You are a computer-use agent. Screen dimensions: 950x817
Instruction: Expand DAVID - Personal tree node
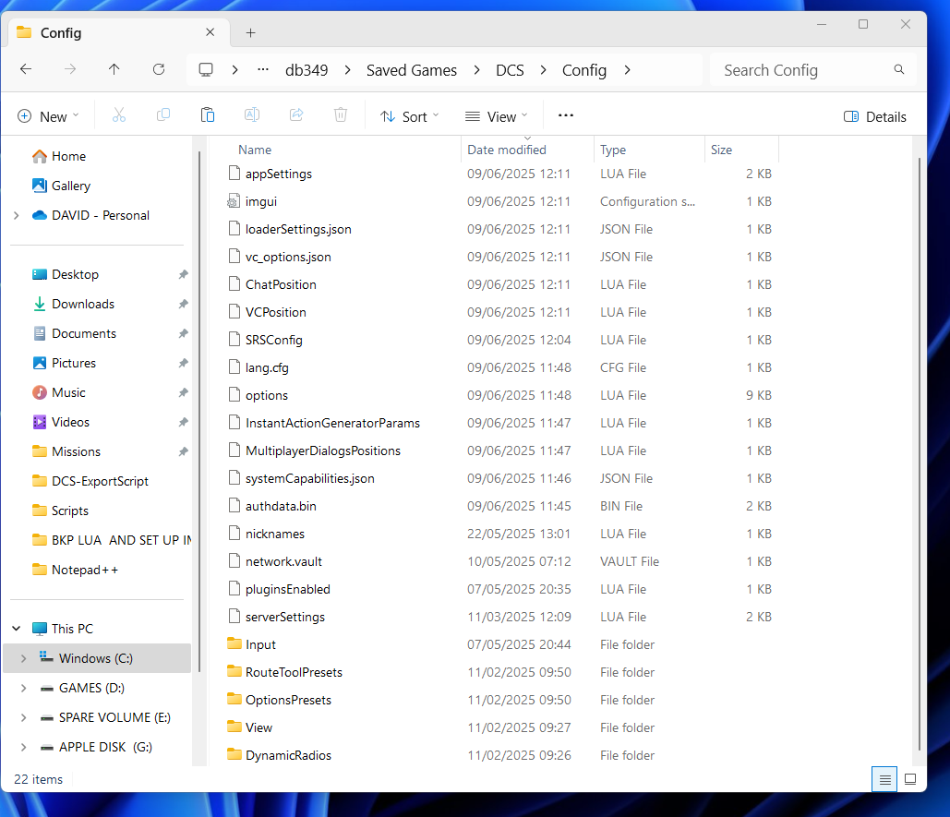coord(17,216)
